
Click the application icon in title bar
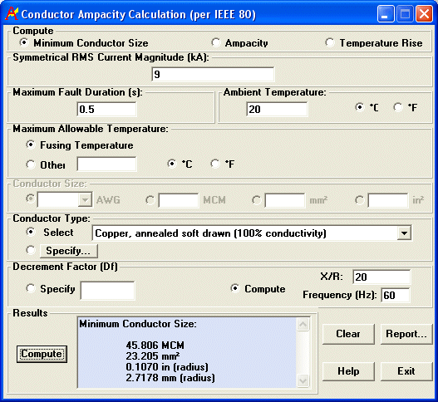click(x=12, y=13)
